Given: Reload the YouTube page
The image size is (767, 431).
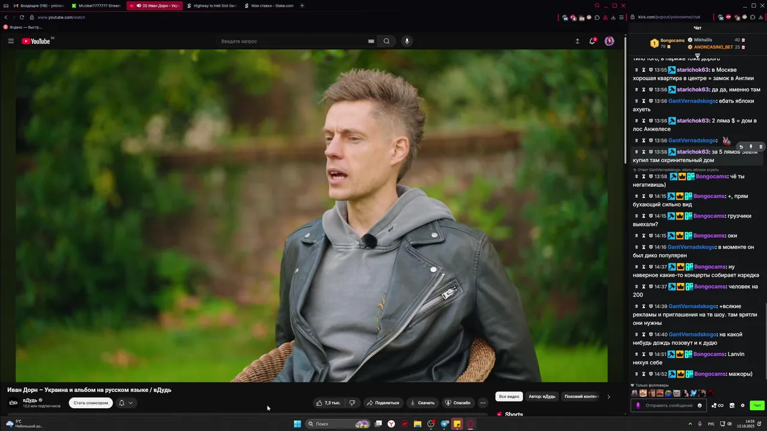Looking at the screenshot, I should pyautogui.click(x=22, y=17).
